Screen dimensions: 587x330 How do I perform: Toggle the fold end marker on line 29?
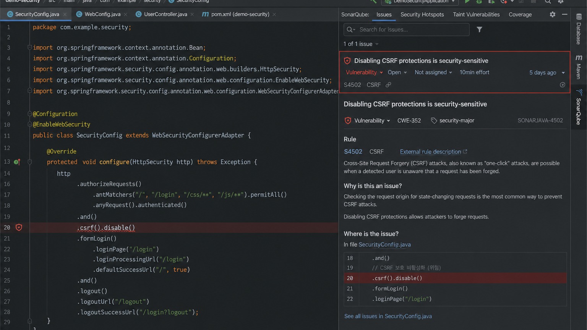29,321
